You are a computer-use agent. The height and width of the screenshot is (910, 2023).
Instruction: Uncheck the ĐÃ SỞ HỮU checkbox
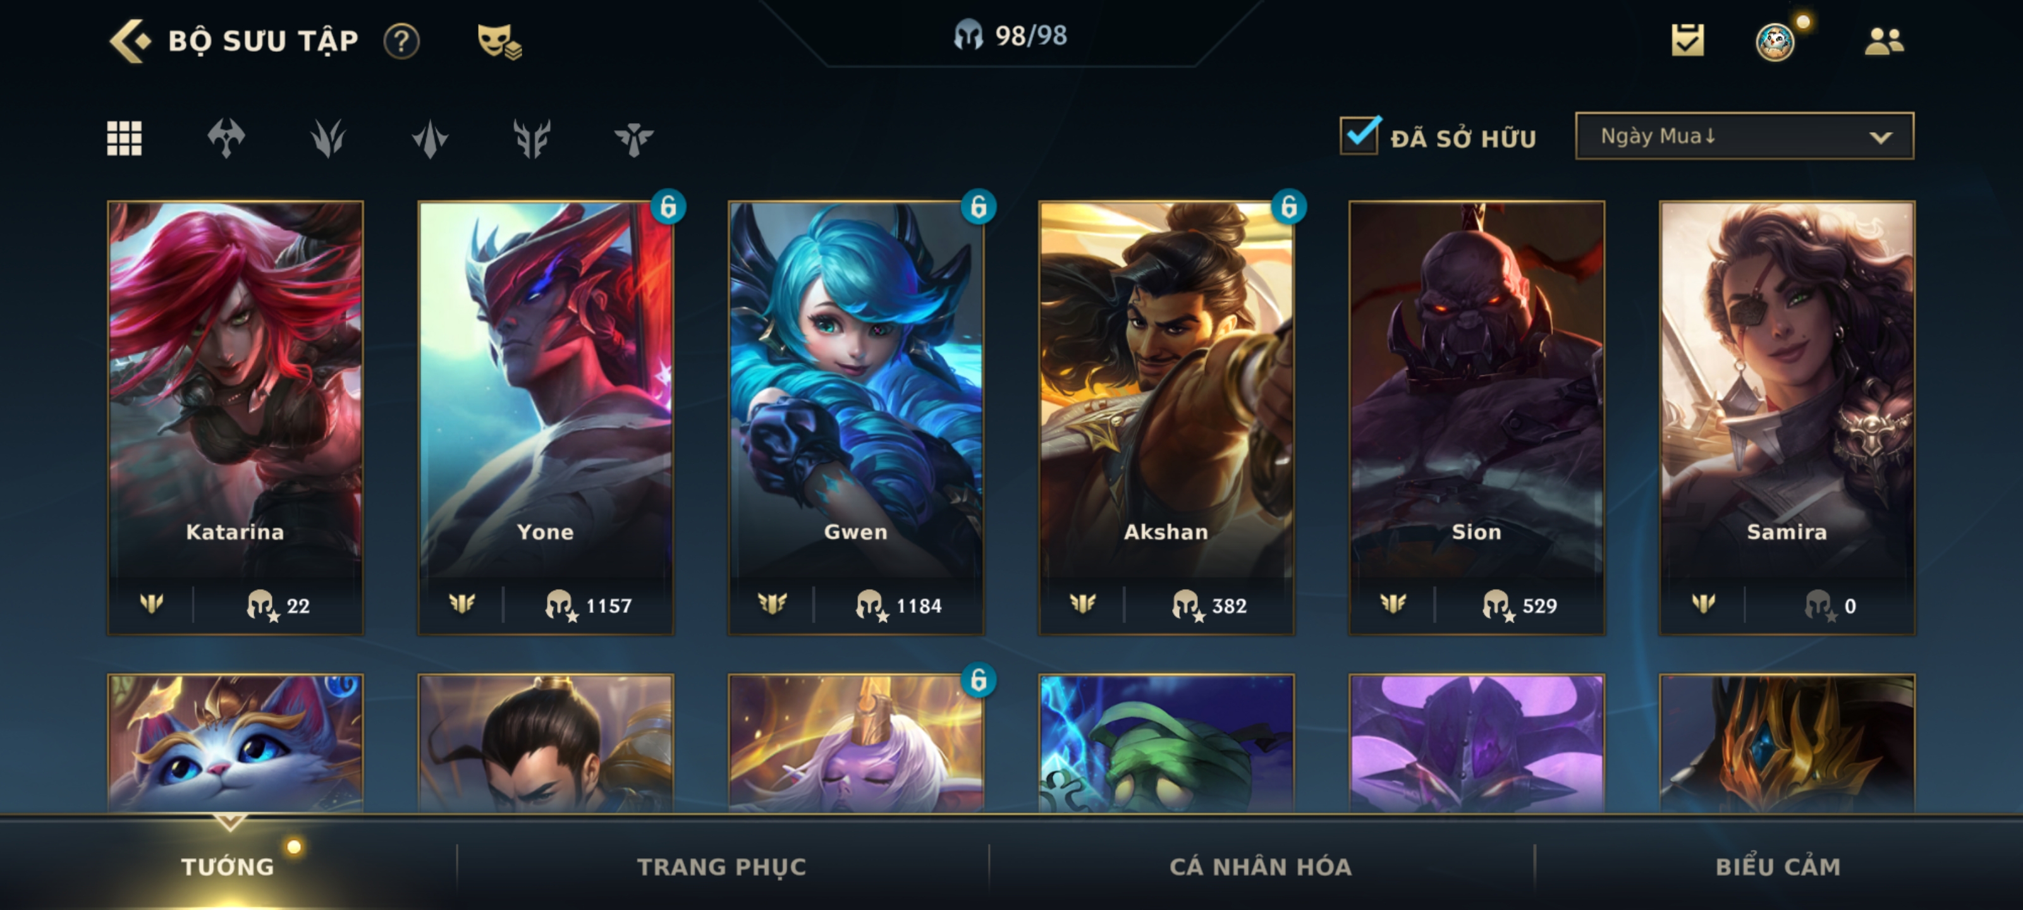[1359, 135]
